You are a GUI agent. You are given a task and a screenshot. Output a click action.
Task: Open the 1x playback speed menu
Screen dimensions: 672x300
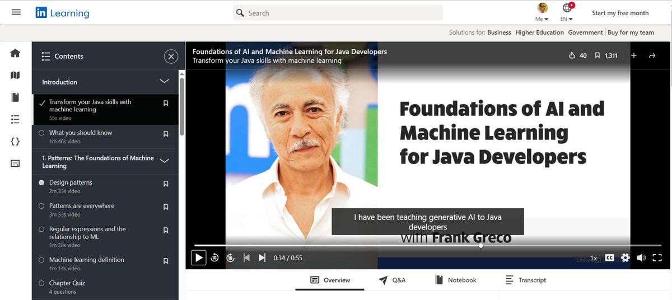point(594,258)
